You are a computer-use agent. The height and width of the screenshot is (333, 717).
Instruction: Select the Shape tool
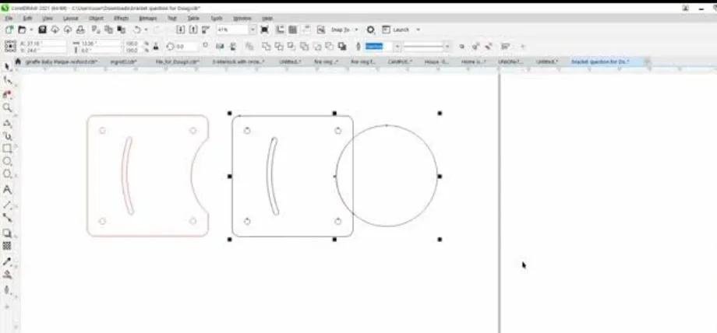7,80
